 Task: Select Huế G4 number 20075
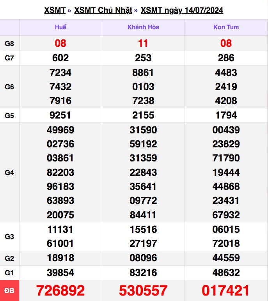60,215
